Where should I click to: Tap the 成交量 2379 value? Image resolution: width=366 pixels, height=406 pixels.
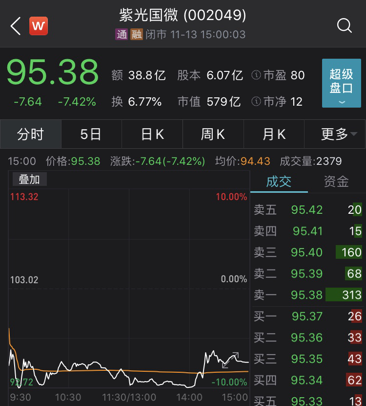point(311,161)
